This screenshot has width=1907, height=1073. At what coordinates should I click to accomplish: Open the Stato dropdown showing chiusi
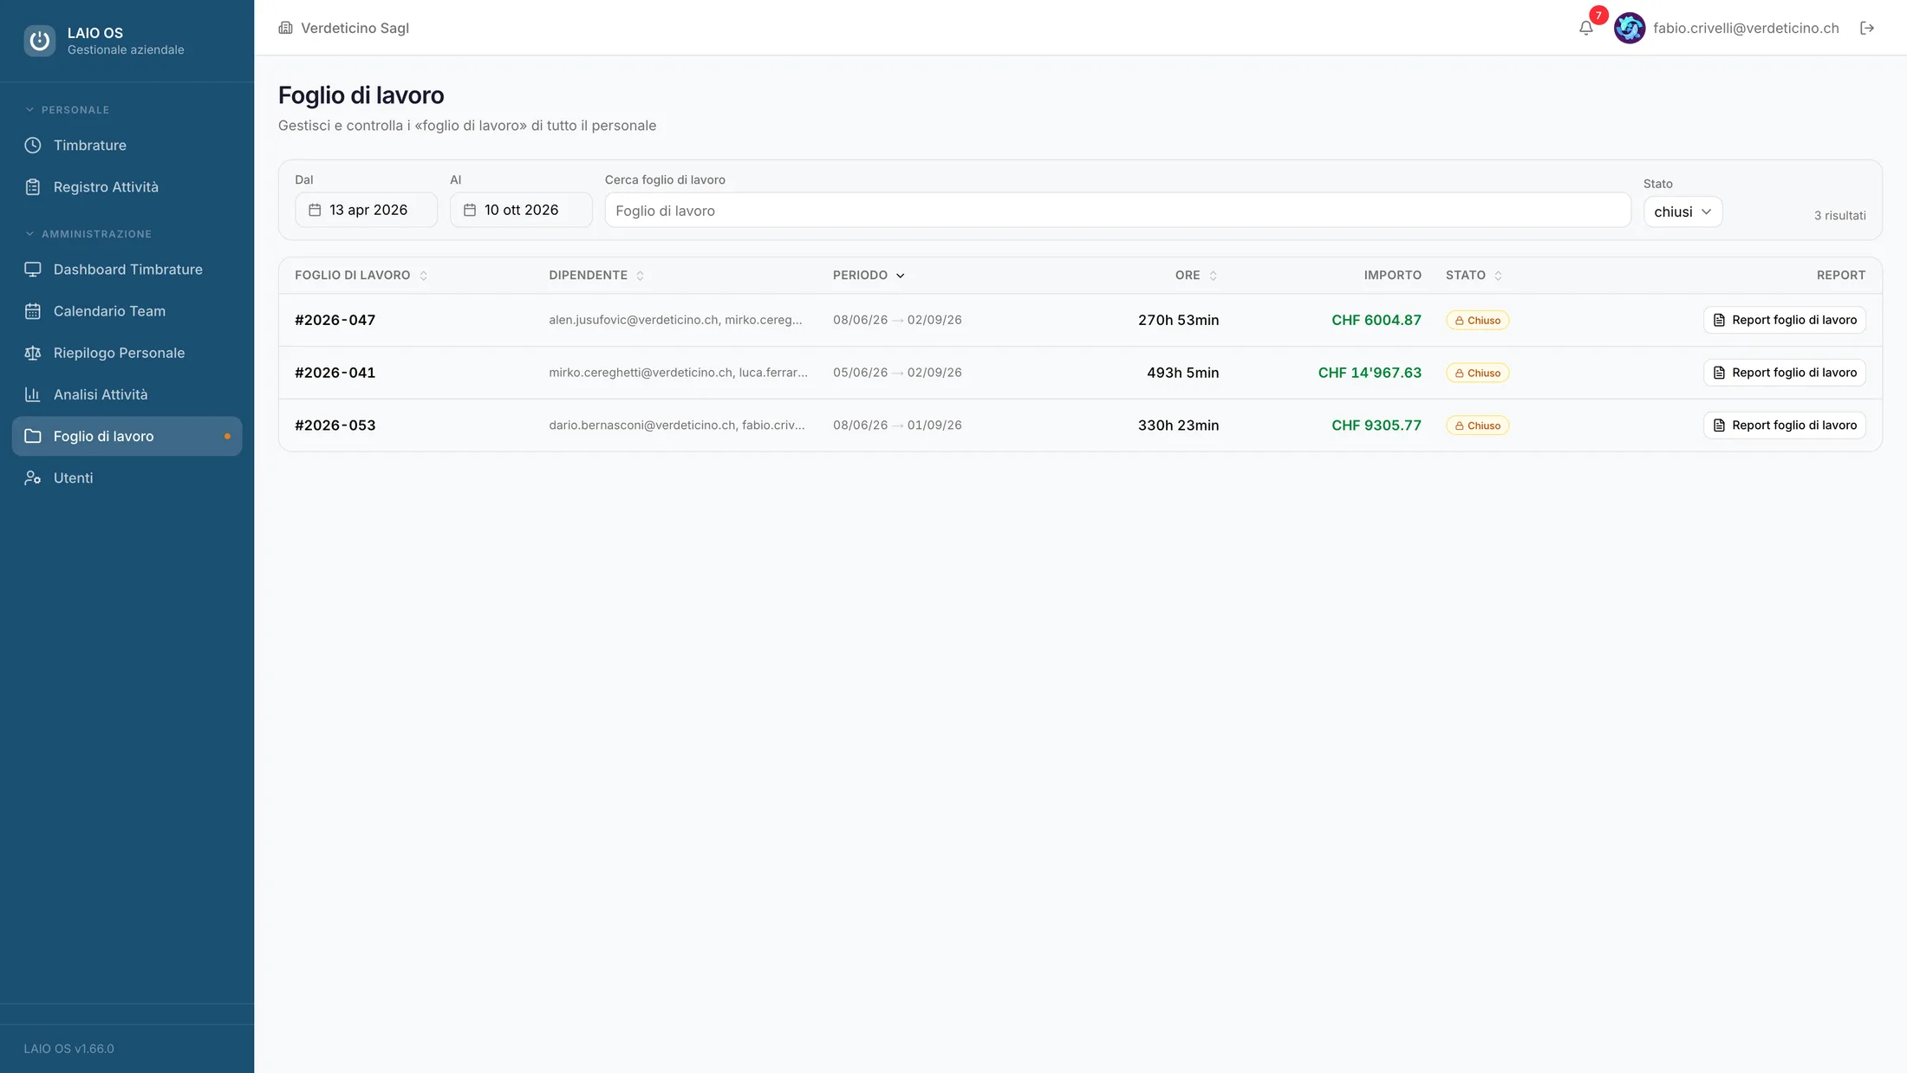[1682, 211]
